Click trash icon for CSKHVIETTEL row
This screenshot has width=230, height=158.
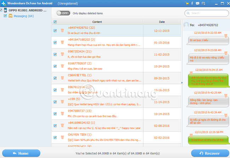tap(62, 78)
